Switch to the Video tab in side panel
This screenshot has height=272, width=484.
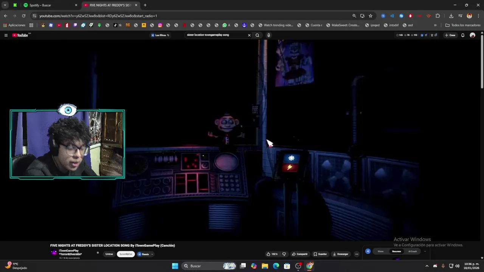click(380, 251)
